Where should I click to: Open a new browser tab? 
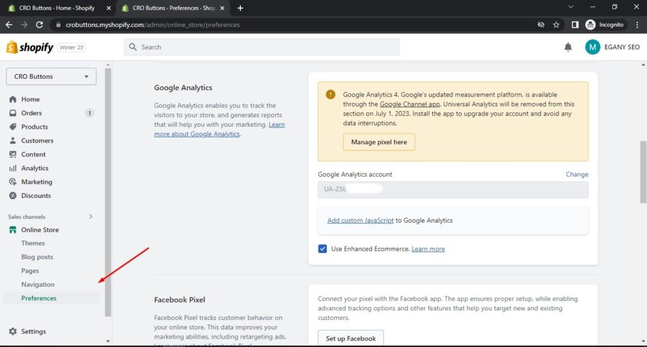(x=240, y=8)
